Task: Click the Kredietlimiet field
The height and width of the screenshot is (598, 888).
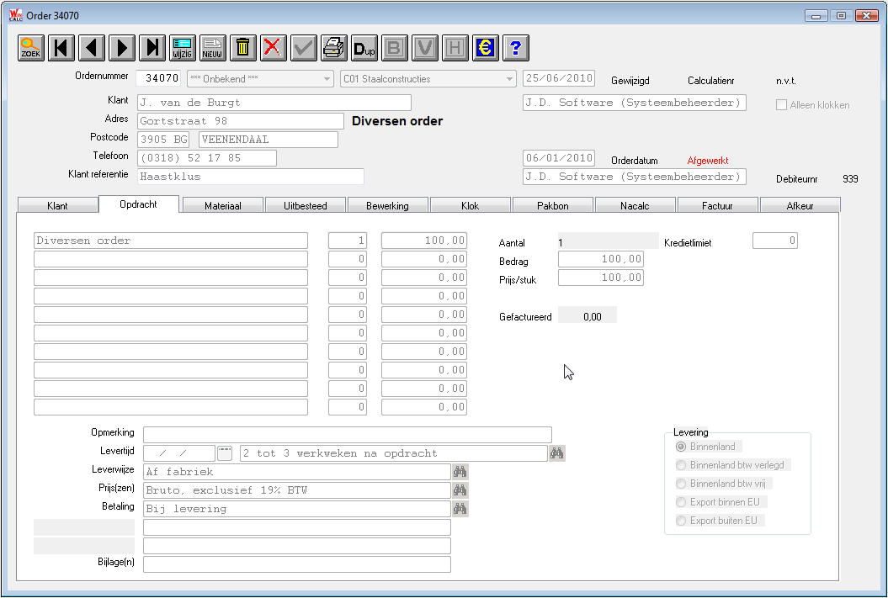Action: coord(775,241)
